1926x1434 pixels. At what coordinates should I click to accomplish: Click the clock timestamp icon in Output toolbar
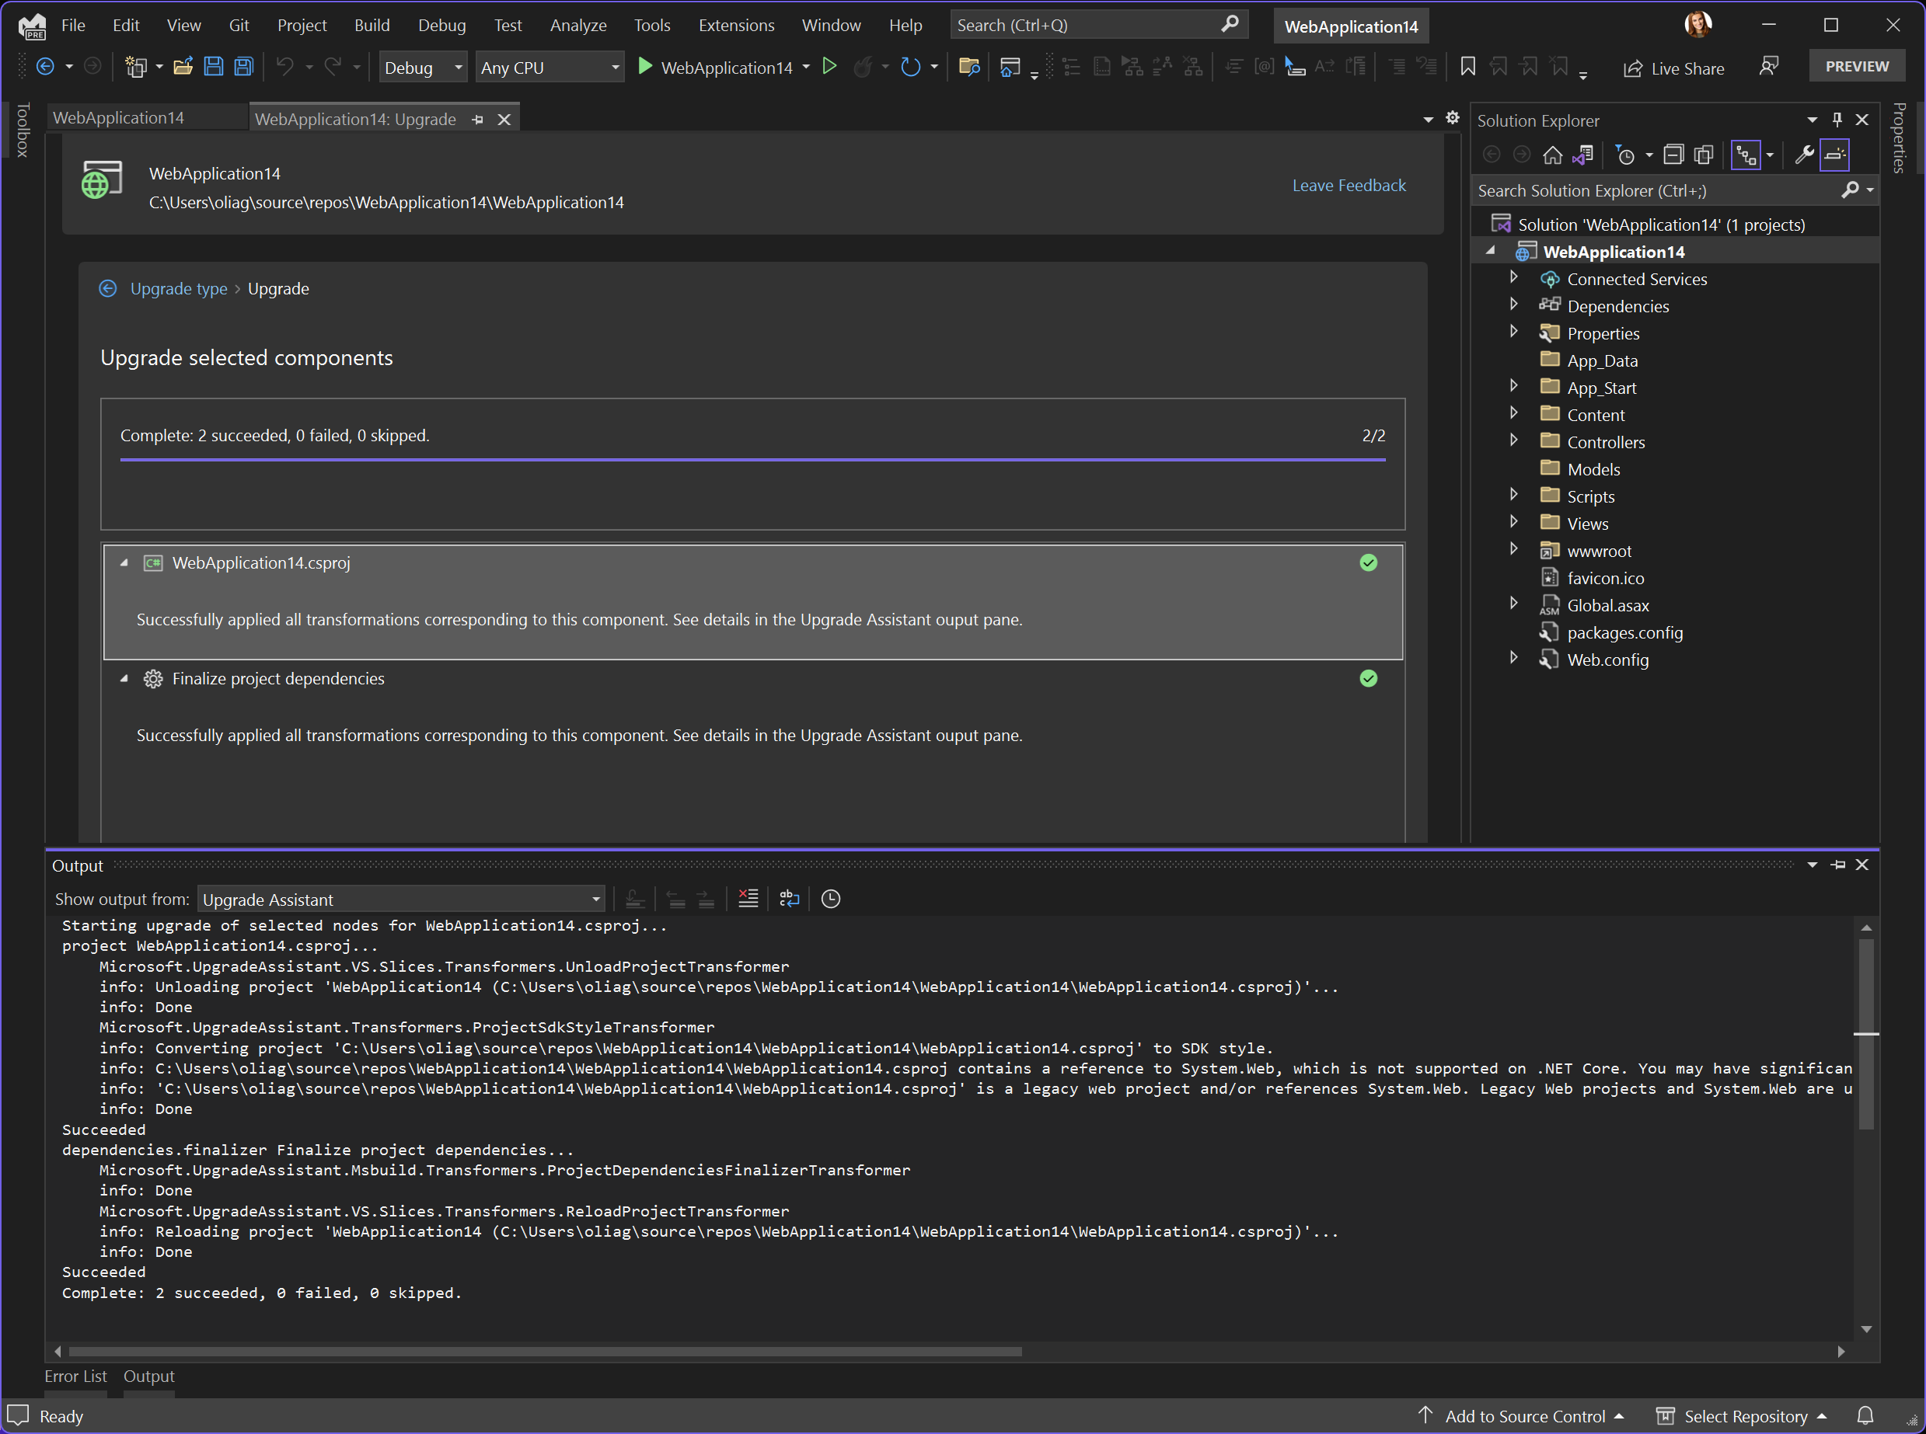click(831, 899)
